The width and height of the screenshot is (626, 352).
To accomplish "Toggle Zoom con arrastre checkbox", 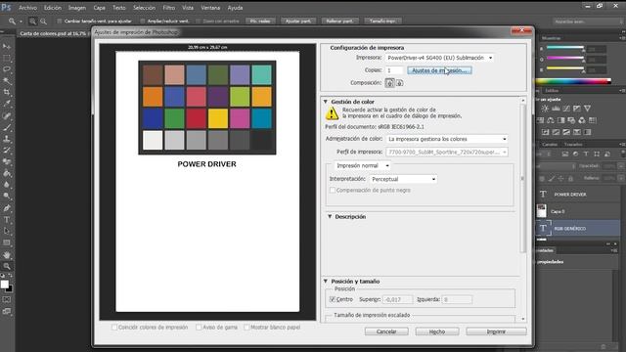I will (198, 22).
